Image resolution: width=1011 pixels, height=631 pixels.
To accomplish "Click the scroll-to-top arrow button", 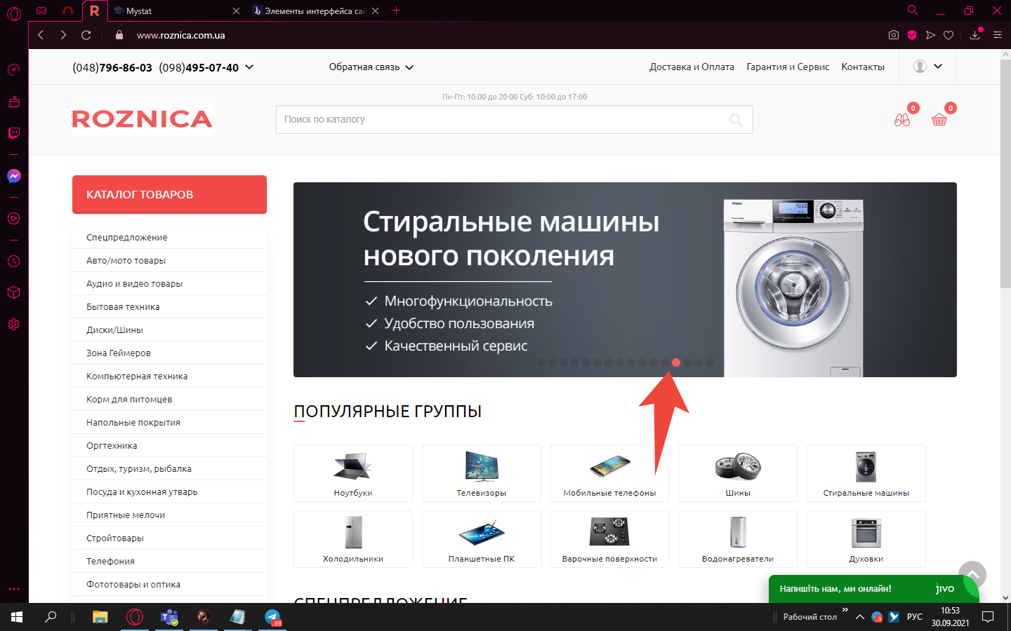I will click(x=972, y=574).
